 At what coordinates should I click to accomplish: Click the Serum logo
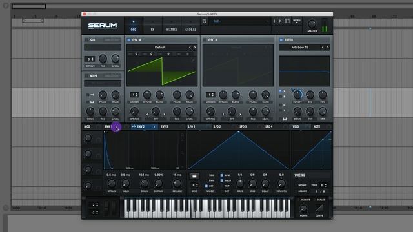tap(103, 26)
